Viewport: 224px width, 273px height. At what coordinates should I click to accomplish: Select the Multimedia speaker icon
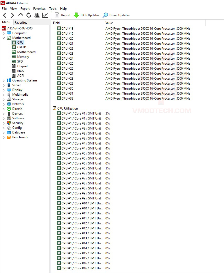click(x=9, y=95)
